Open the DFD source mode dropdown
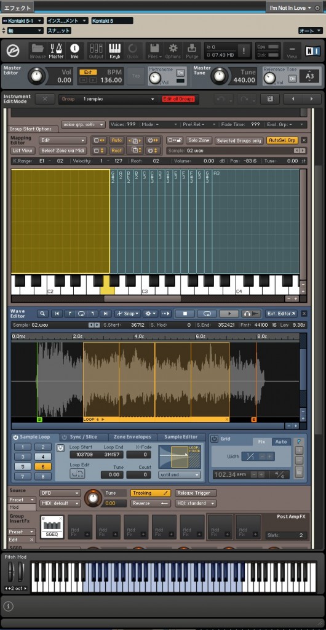Image resolution: width=326 pixels, height=630 pixels. click(x=60, y=493)
